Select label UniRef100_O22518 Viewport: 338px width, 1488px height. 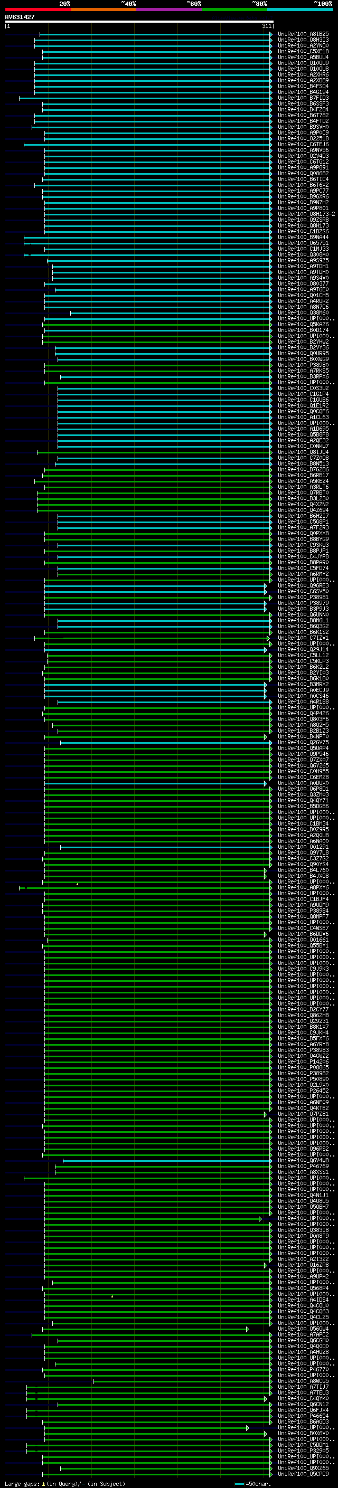303,139
